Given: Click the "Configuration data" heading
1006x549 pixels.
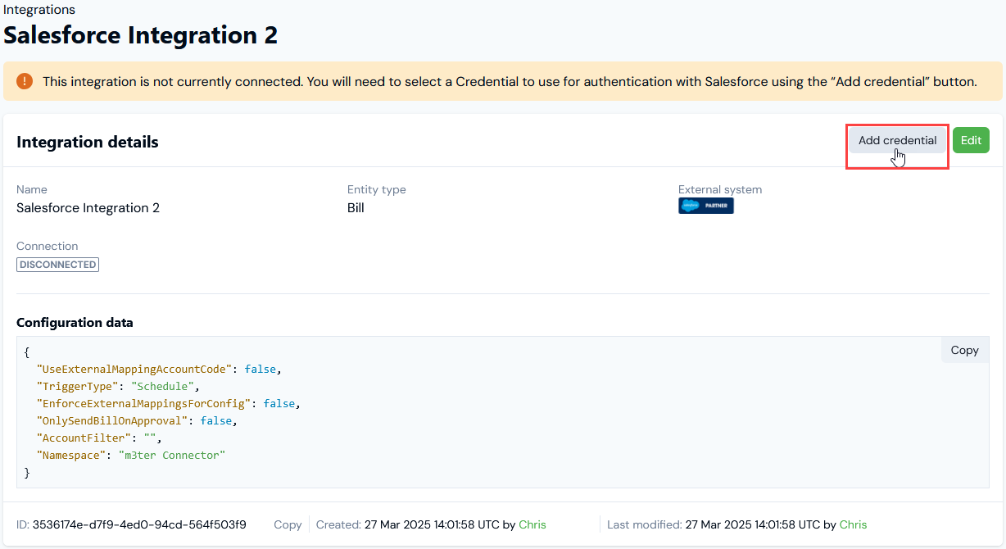Looking at the screenshot, I should point(75,322).
